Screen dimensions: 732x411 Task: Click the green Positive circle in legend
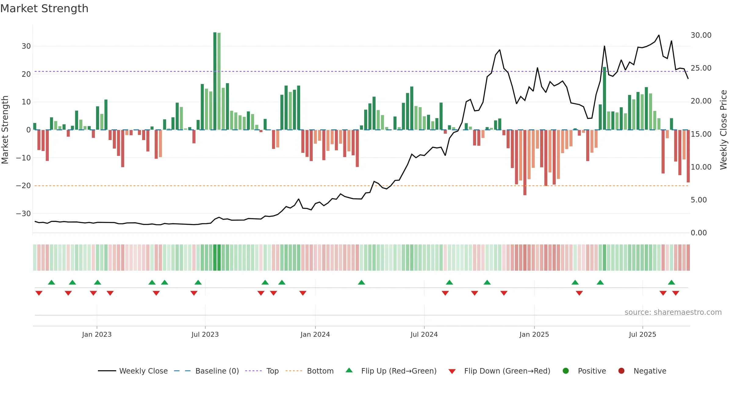click(566, 371)
